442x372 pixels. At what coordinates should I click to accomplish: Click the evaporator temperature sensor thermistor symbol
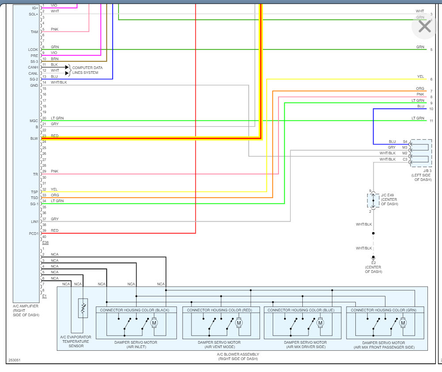[83, 308]
